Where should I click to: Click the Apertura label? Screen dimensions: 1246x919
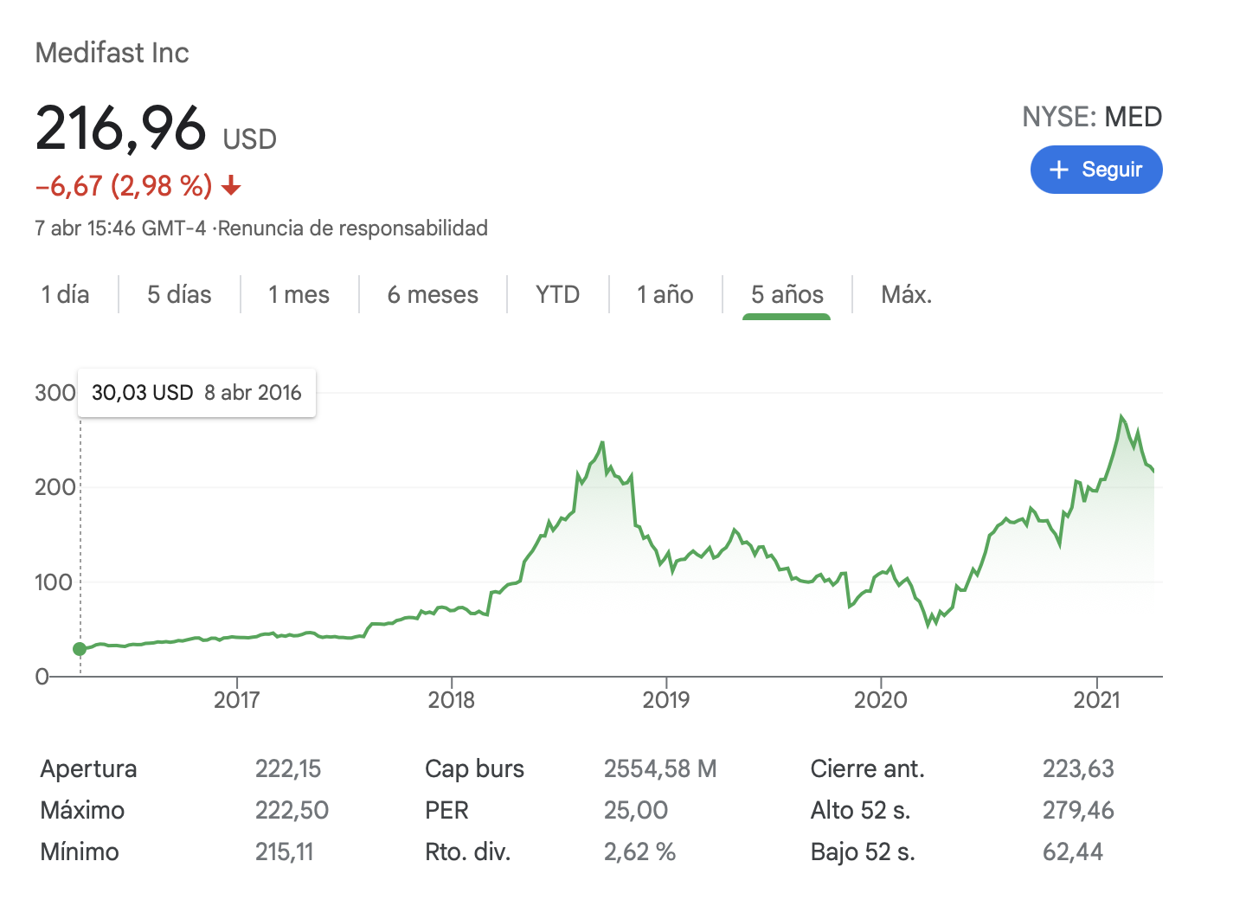click(88, 768)
